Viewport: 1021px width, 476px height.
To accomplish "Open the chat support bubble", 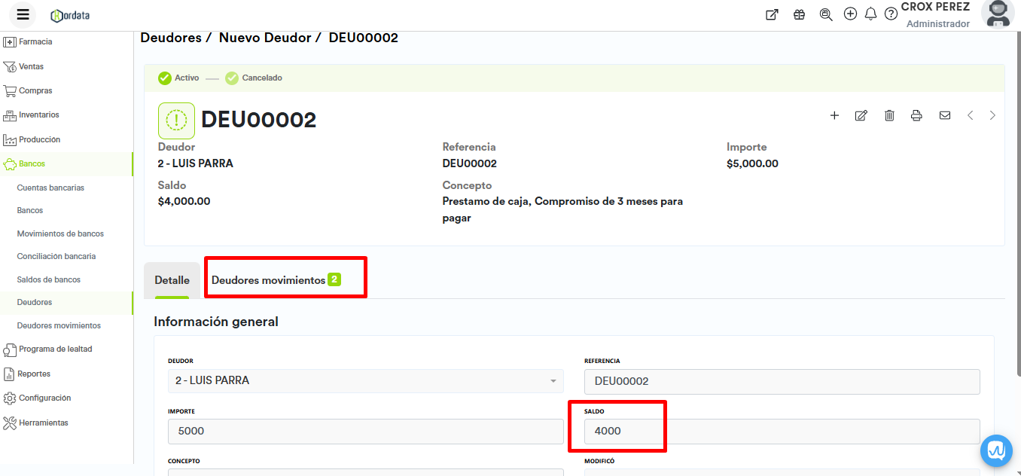I will pyautogui.click(x=996, y=450).
